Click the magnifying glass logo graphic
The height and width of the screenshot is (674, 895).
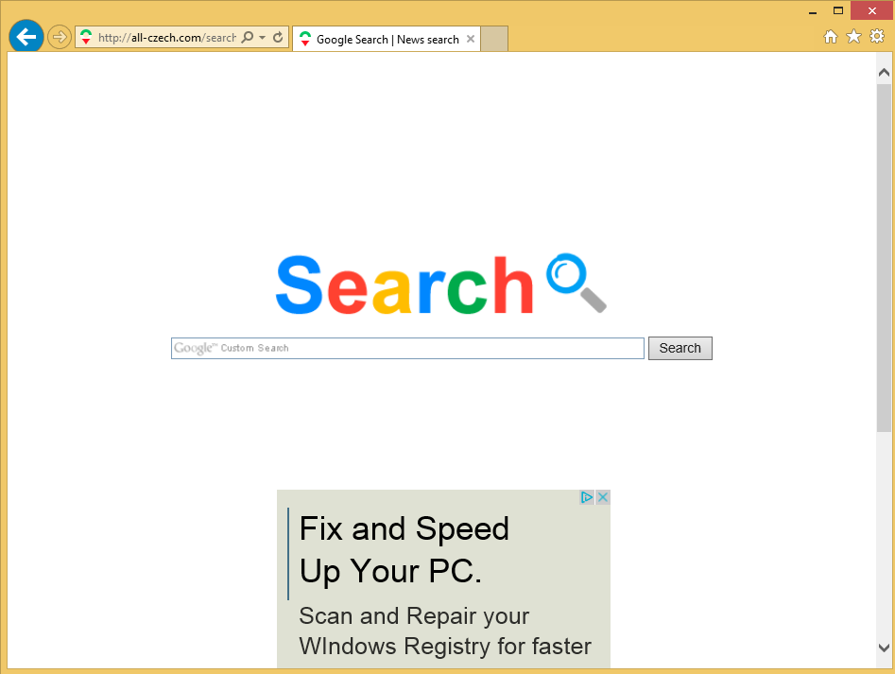pyautogui.click(x=576, y=282)
